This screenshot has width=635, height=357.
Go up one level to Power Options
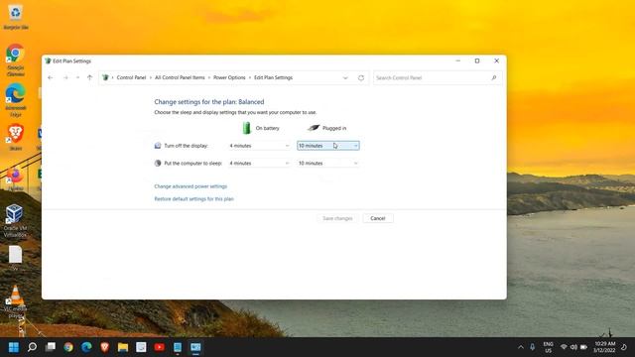tap(89, 77)
